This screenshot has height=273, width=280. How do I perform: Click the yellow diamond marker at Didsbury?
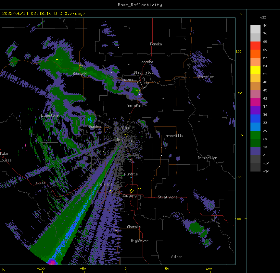click(x=126, y=135)
